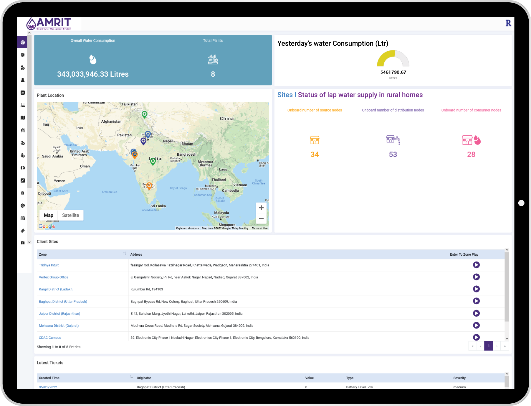
Task: Open the Tridhya Intuit zone link
Action: click(x=49, y=265)
